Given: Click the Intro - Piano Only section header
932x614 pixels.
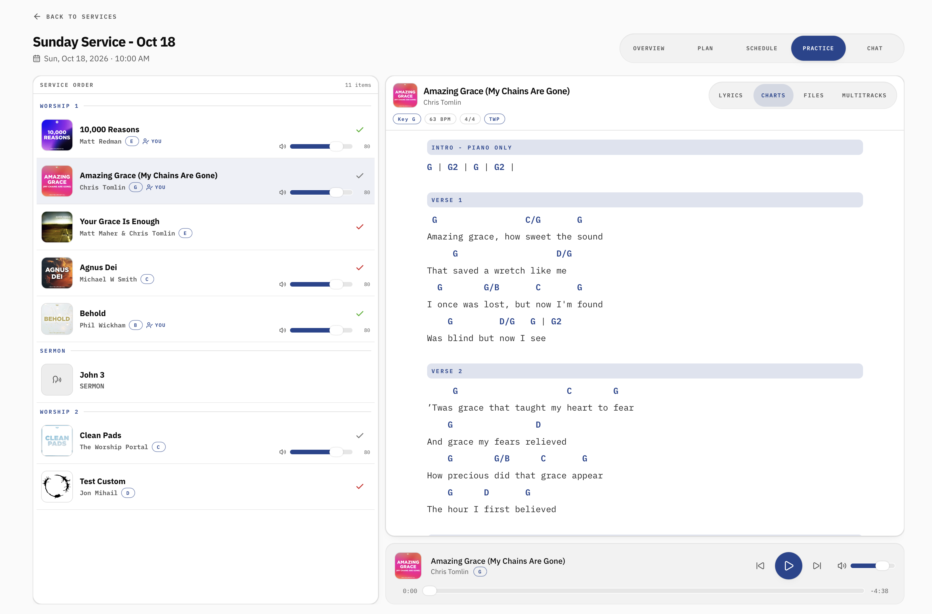Looking at the screenshot, I should point(645,148).
